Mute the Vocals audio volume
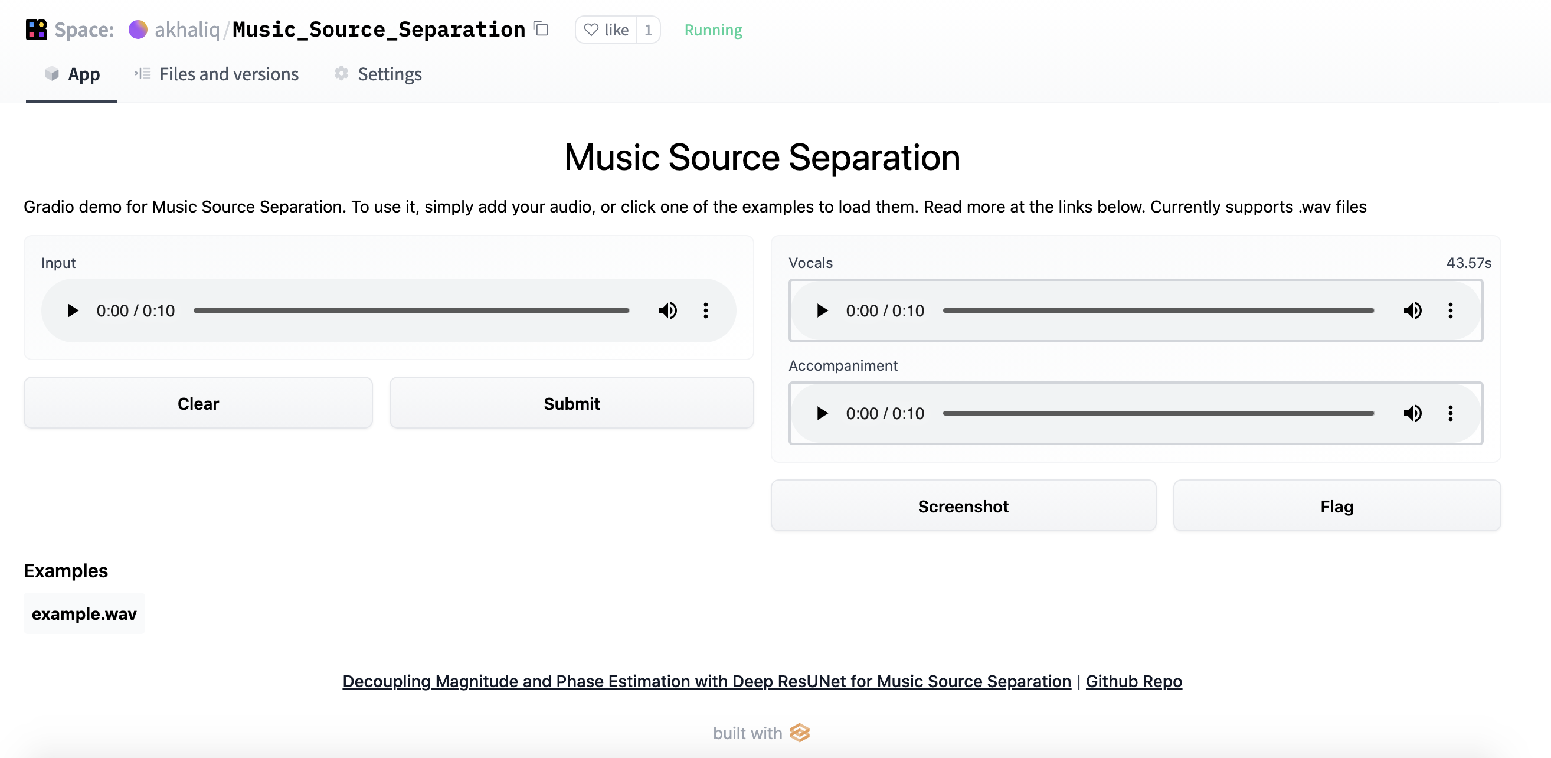 click(x=1413, y=311)
